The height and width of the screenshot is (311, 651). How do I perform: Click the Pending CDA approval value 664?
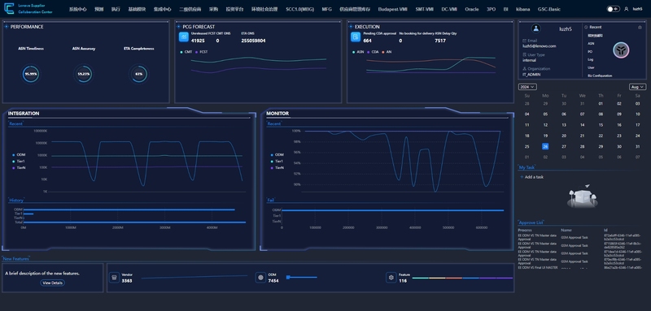pos(368,41)
